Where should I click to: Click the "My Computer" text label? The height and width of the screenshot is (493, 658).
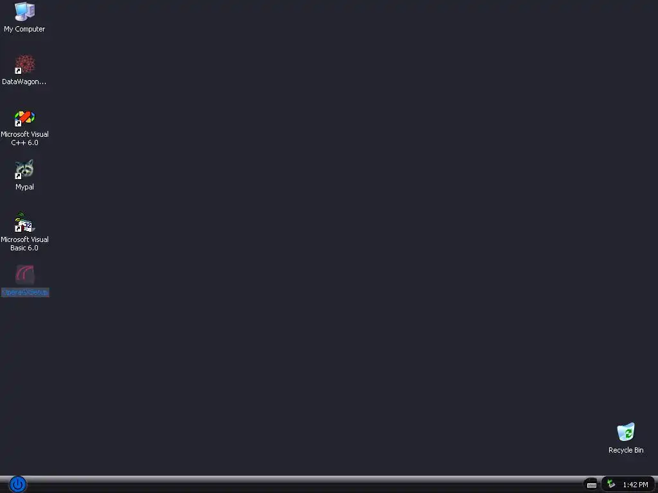point(24,29)
